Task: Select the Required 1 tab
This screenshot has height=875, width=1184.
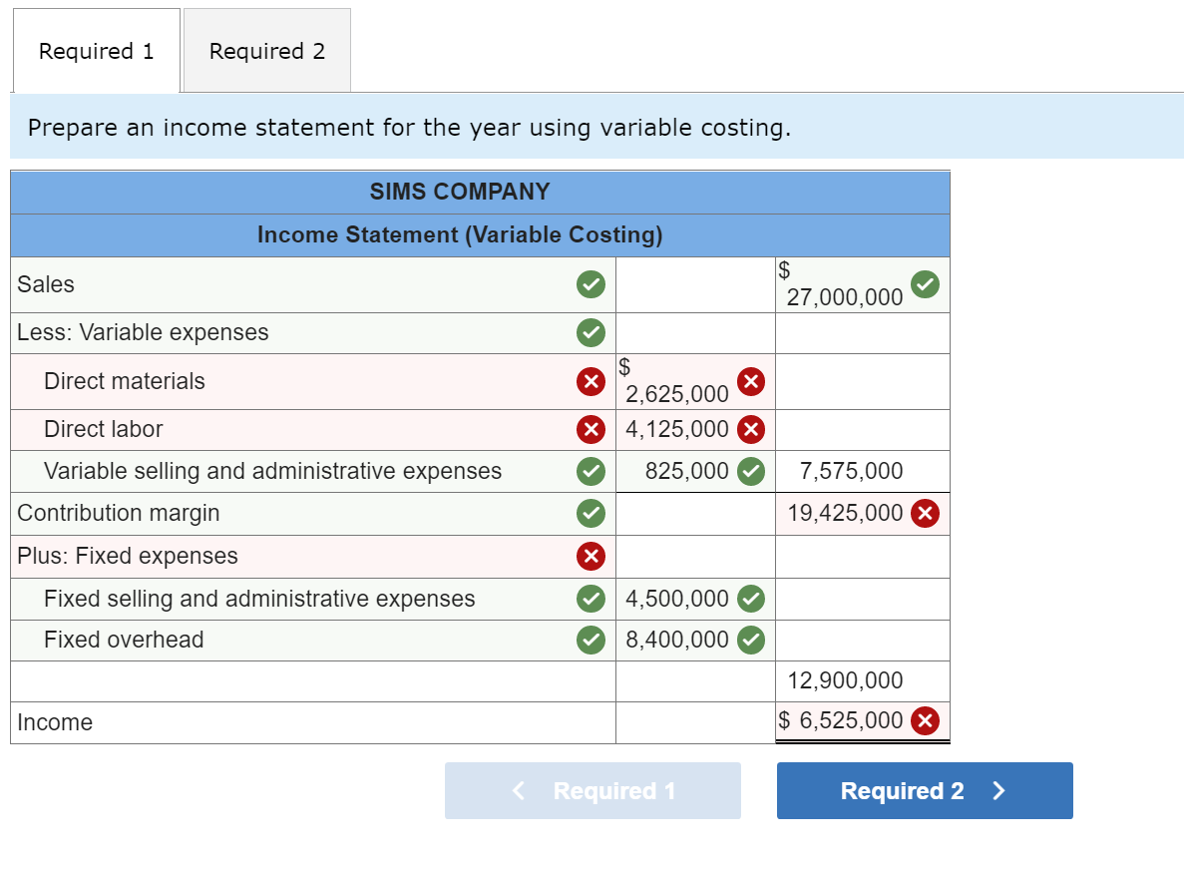Action: click(96, 50)
